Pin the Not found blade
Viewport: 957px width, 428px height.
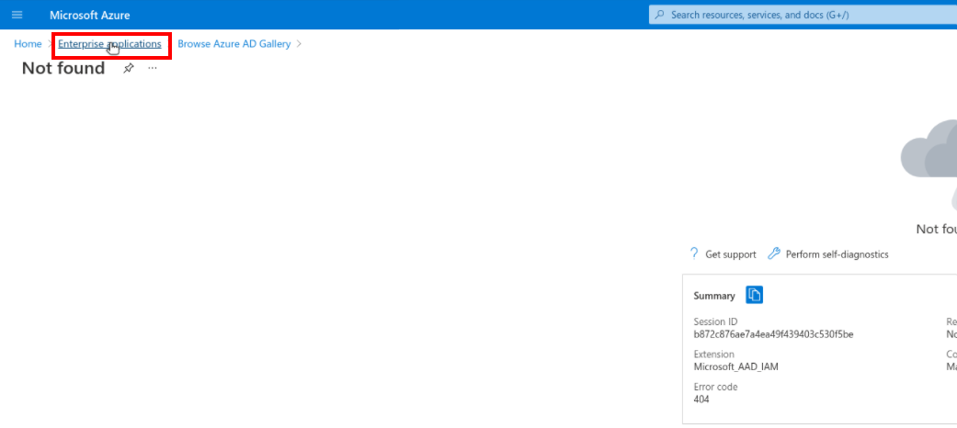[x=128, y=68]
